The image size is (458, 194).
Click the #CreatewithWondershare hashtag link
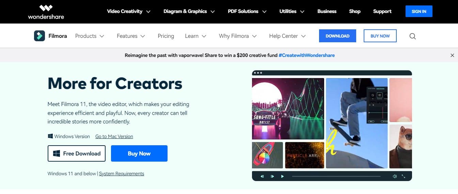(x=306, y=55)
